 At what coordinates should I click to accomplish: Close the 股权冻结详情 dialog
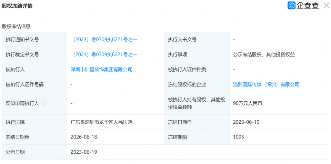tap(327, 6)
